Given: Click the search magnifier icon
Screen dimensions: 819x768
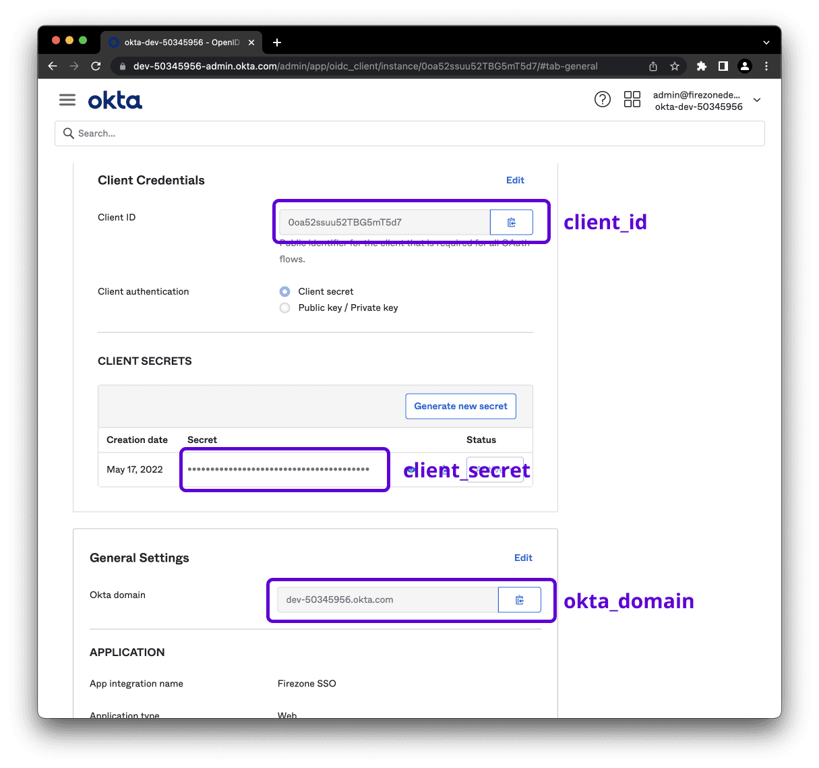Looking at the screenshot, I should [x=69, y=133].
